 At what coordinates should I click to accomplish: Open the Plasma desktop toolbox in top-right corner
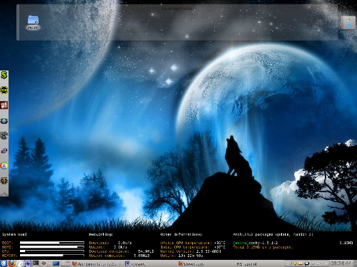348,23
